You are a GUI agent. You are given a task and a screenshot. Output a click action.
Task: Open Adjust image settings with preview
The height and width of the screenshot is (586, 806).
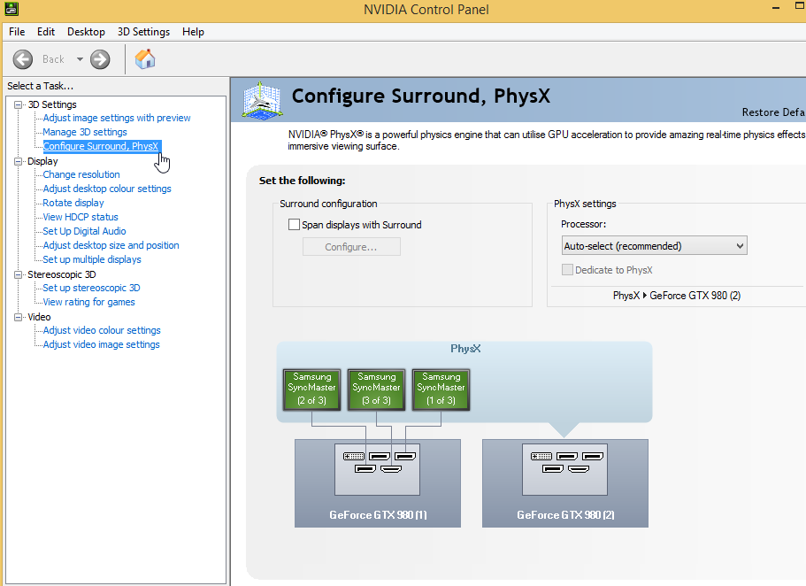click(x=117, y=118)
